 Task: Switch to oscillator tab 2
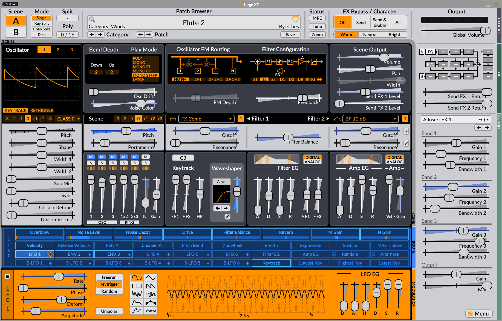[x=58, y=50]
